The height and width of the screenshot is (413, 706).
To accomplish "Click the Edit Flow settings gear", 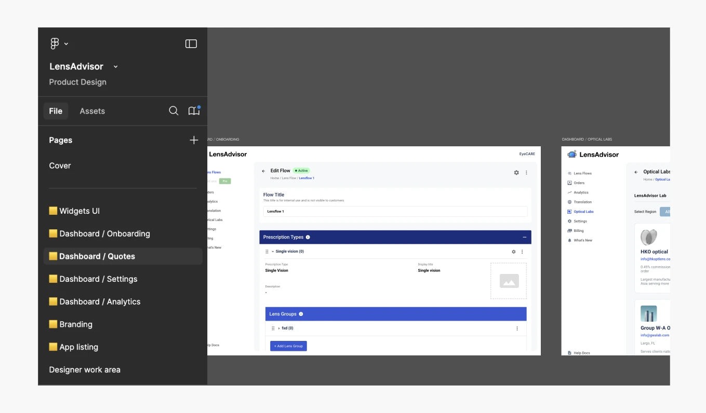I will pyautogui.click(x=516, y=173).
